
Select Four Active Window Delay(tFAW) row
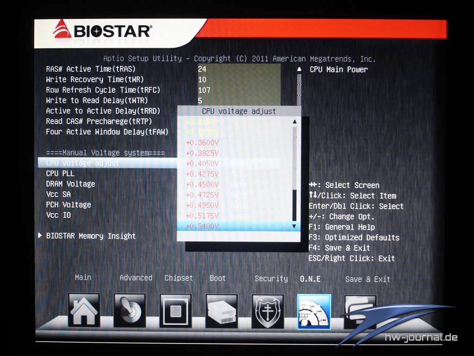tap(107, 132)
